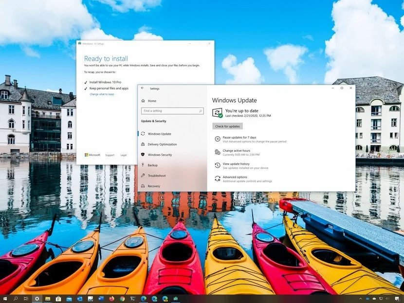Screen dimensions: 404x303
Task: Click the Home house icon in Settings
Action: 143,101
